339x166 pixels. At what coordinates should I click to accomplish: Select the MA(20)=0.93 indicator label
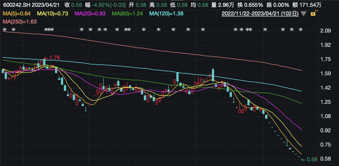pyautogui.click(x=90, y=14)
